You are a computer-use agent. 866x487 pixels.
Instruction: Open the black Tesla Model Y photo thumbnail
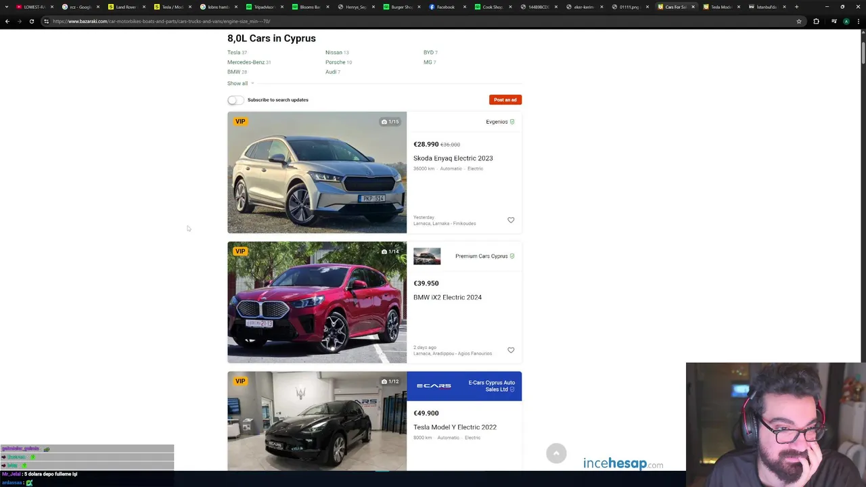point(317,421)
